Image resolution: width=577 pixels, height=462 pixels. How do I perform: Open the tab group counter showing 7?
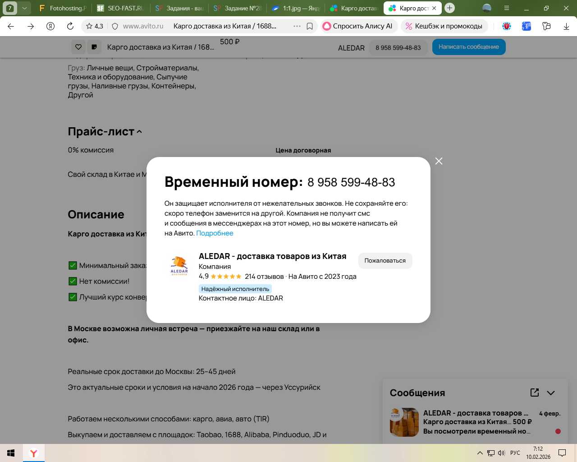click(x=10, y=8)
